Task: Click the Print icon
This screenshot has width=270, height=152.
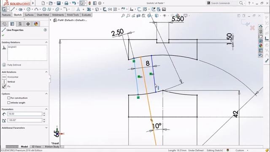Action: pos(66,3)
